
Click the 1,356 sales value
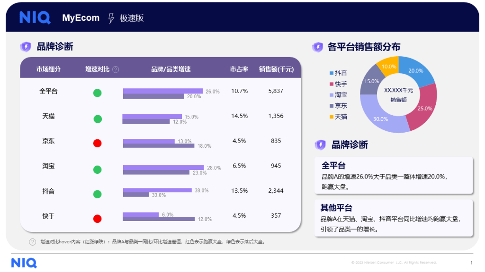point(276,116)
